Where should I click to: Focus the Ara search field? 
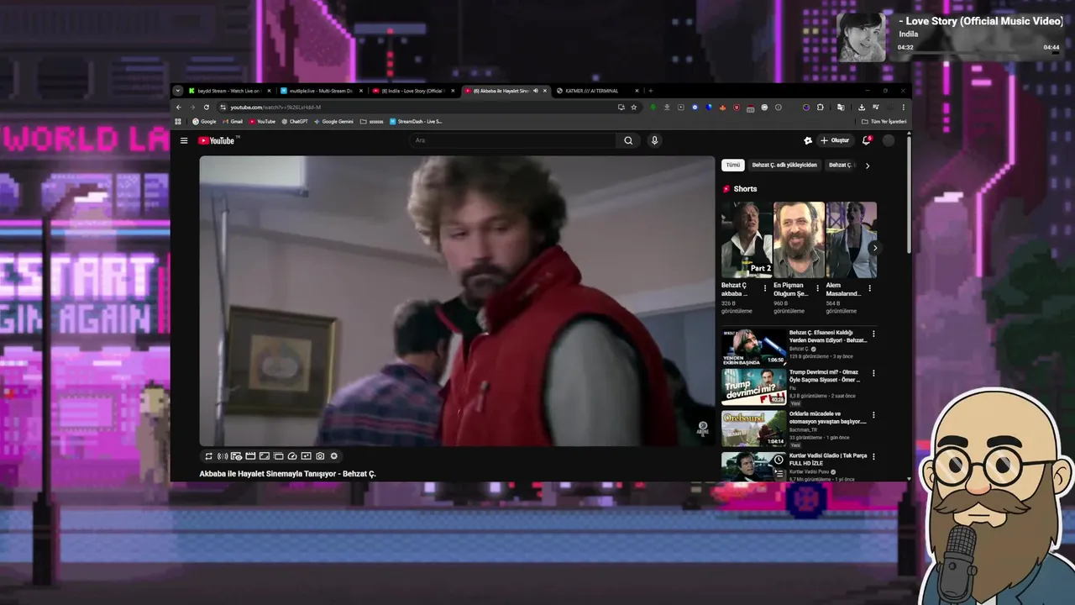[x=514, y=140]
